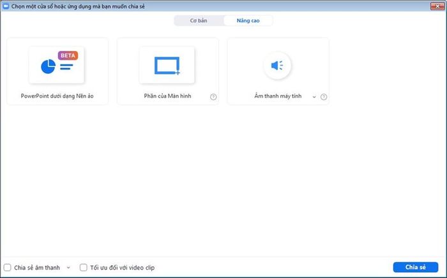Click the Âm thanh máy tính label

(x=278, y=96)
